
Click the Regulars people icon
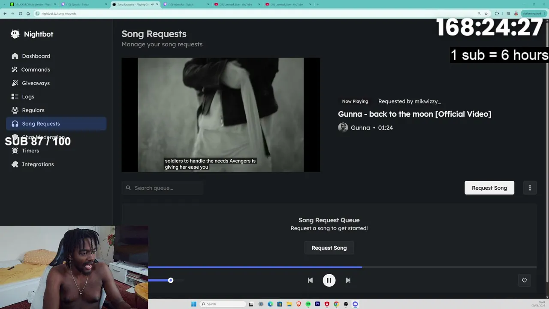point(15,110)
